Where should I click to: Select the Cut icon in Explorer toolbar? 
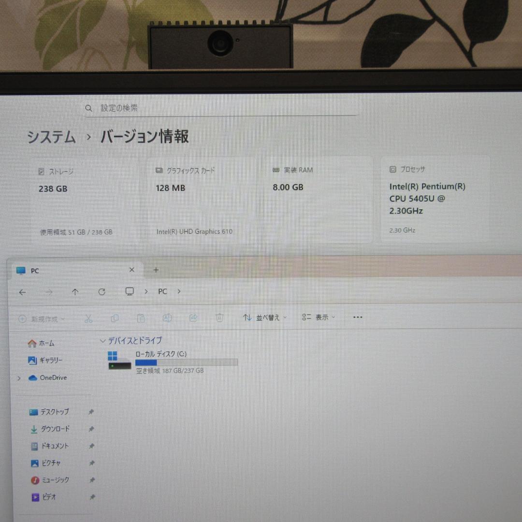tap(88, 318)
